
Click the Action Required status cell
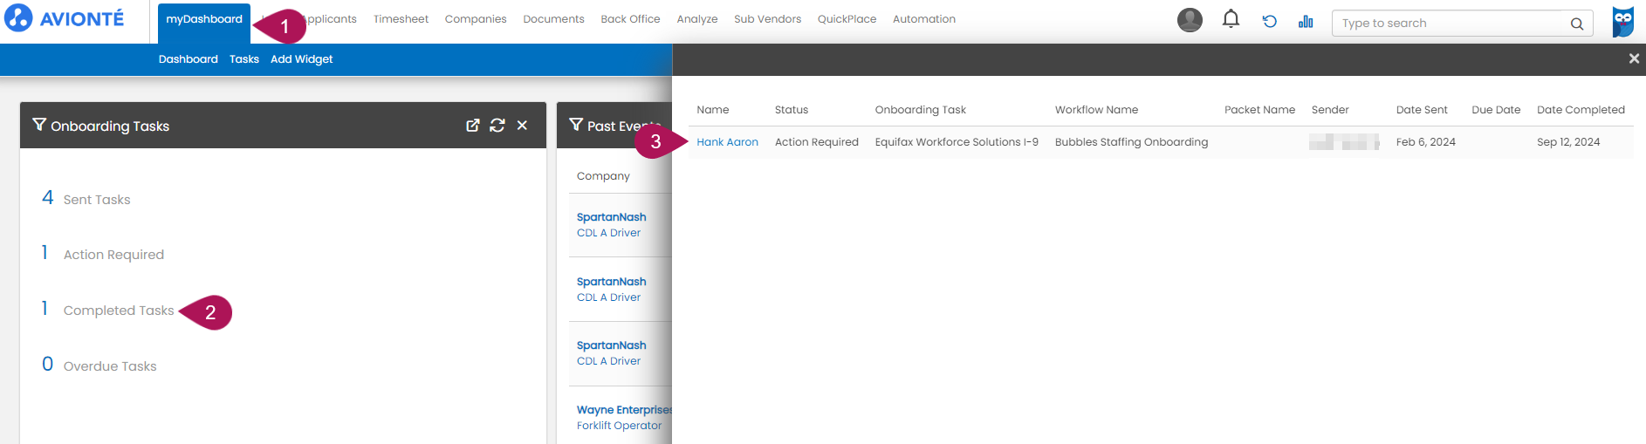point(817,142)
